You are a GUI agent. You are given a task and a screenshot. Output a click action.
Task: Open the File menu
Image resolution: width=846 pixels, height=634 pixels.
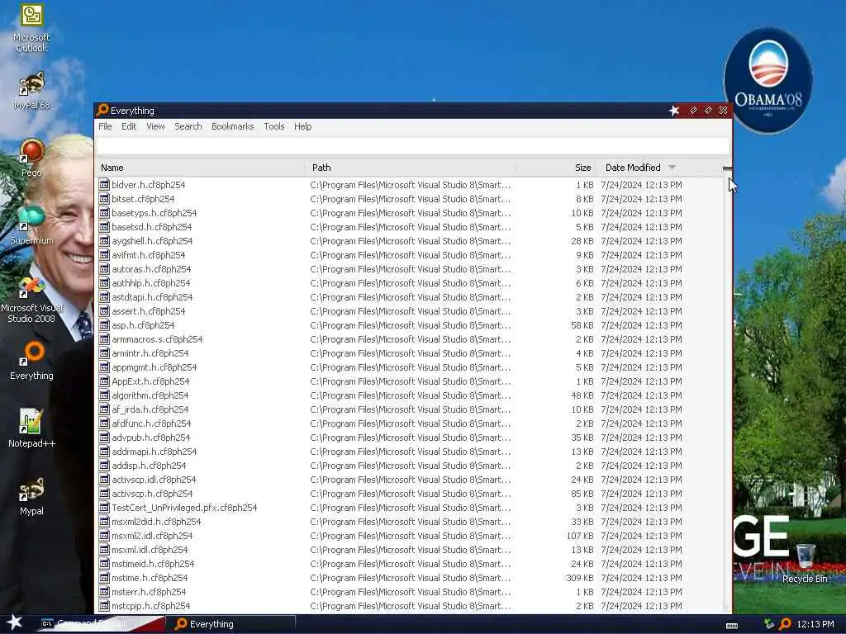(105, 126)
